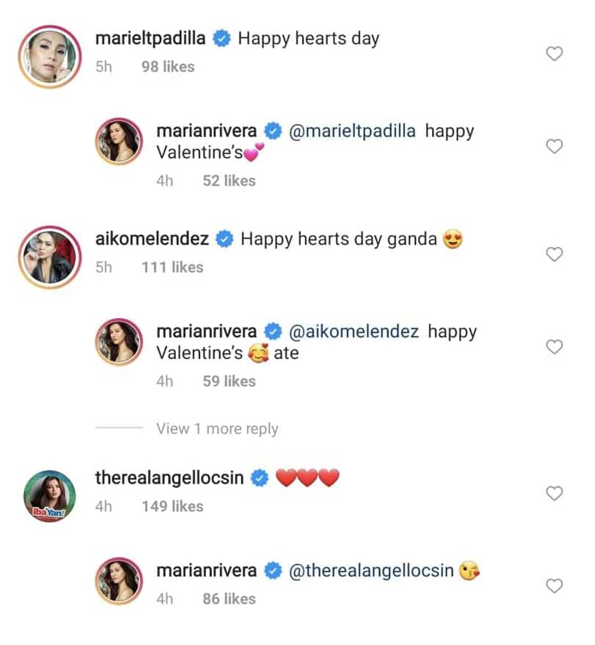Like marieltpadilla's Happy hearts day comment
595x645 pixels.
[554, 54]
